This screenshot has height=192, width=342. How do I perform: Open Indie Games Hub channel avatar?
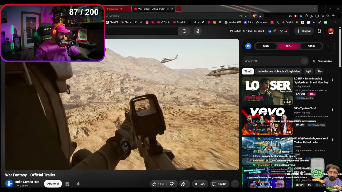click(9, 183)
